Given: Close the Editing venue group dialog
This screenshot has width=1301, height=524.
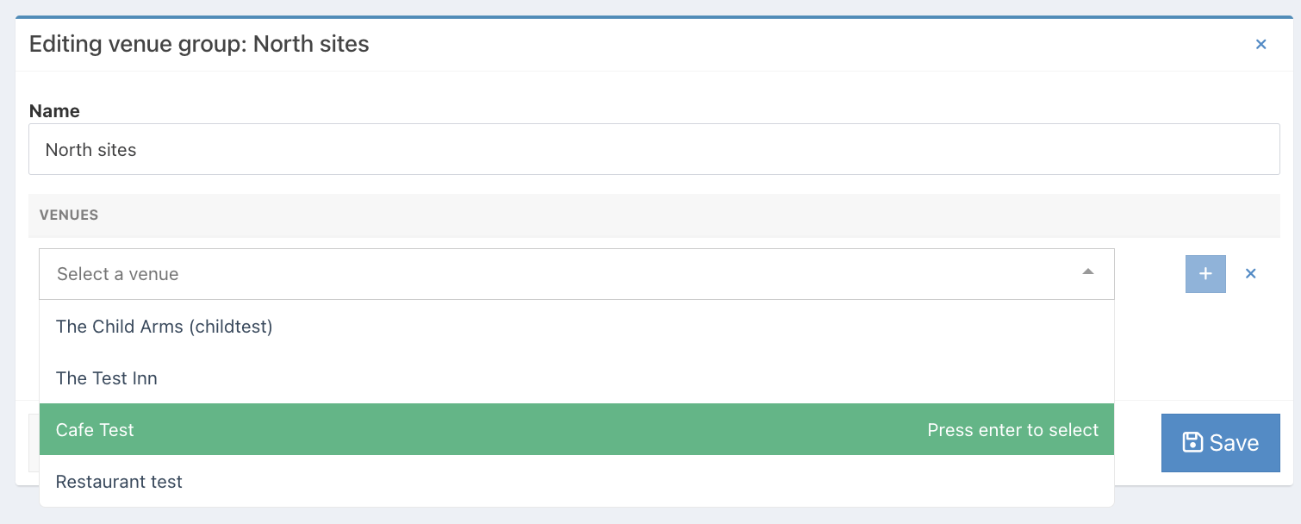Looking at the screenshot, I should [1261, 44].
